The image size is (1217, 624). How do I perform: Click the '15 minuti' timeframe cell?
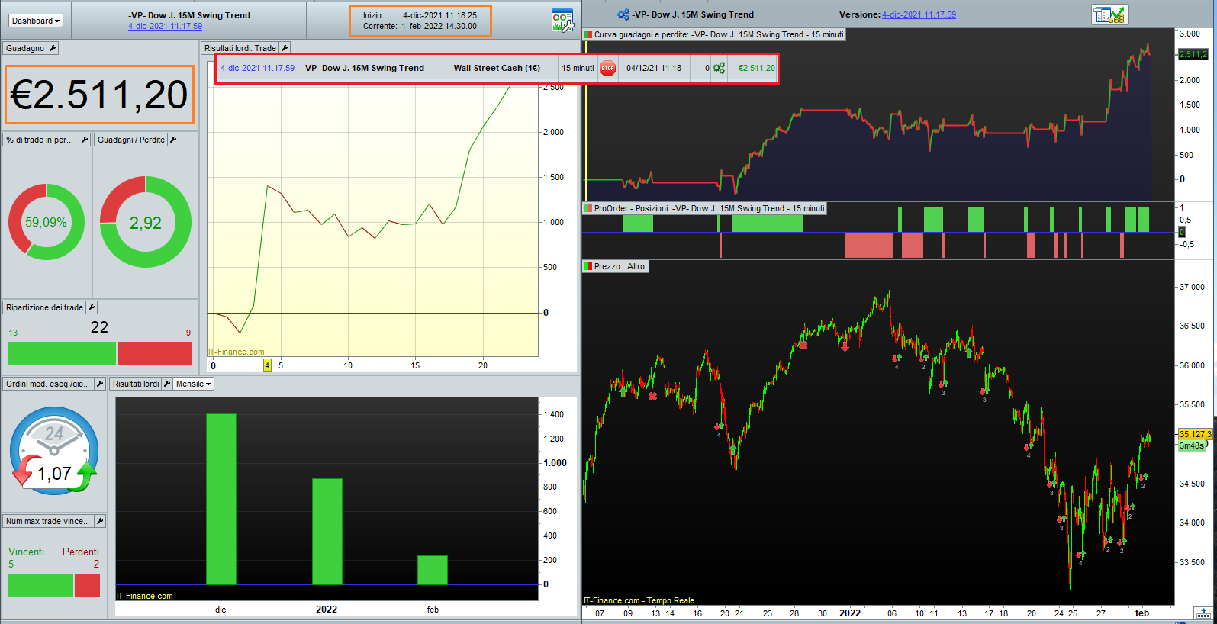[578, 68]
